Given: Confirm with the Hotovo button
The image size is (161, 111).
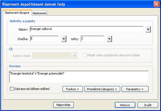Looking at the screenshot, I should (x=125, y=105).
